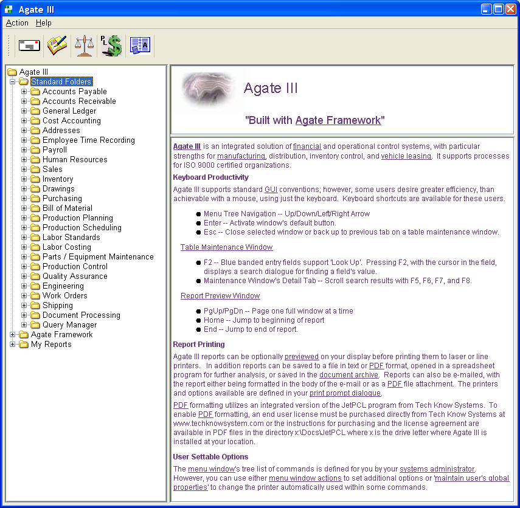
Task: Click the Sales folder icon
Action: tap(35, 170)
